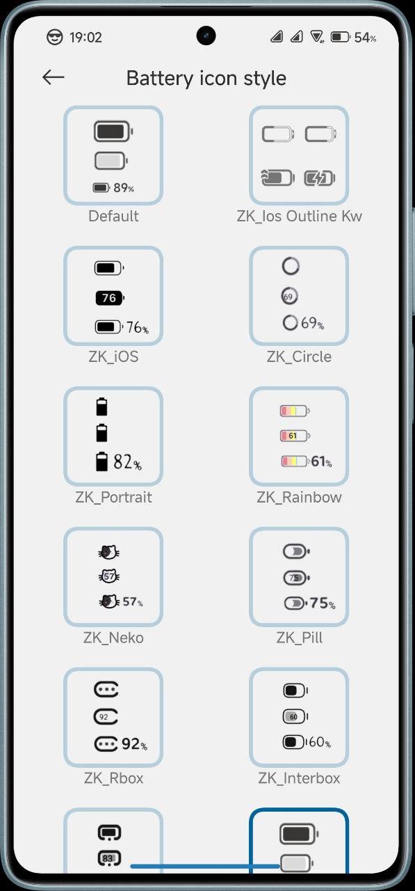Choose the ZK_Portrait battery style

(113, 436)
